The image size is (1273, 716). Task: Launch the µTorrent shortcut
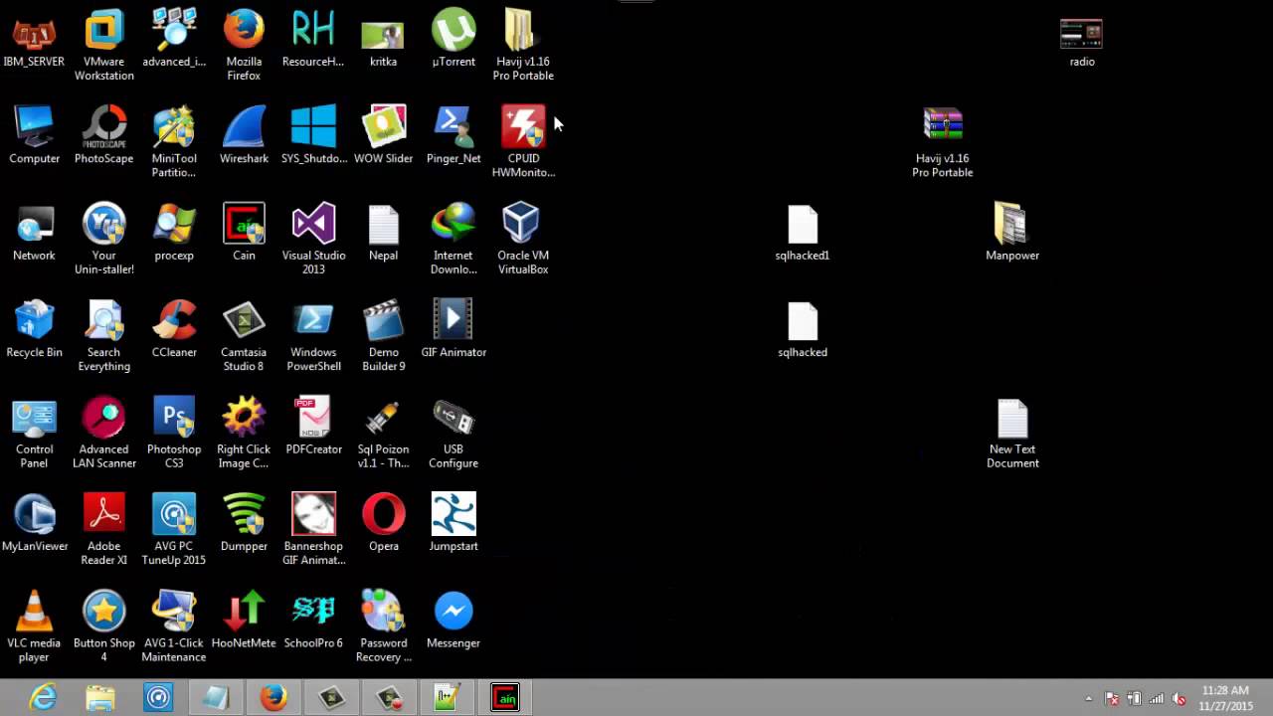click(454, 40)
